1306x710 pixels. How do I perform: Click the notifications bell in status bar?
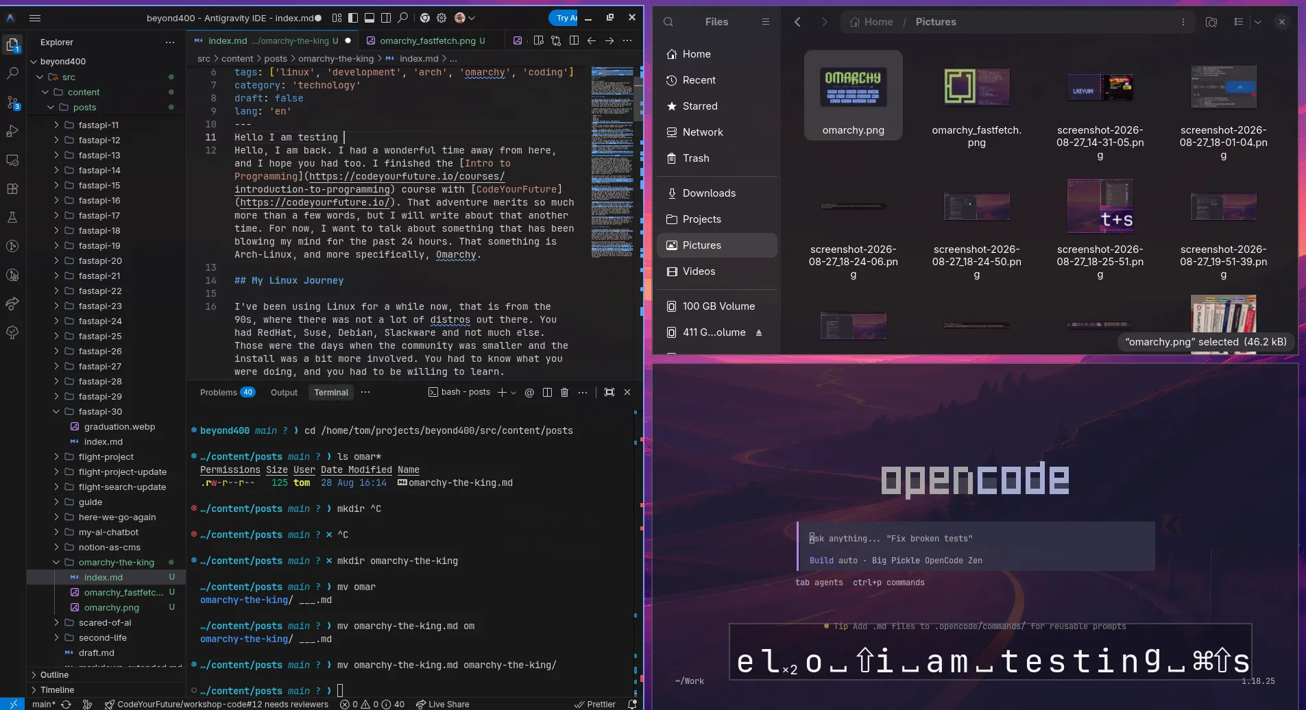632,704
